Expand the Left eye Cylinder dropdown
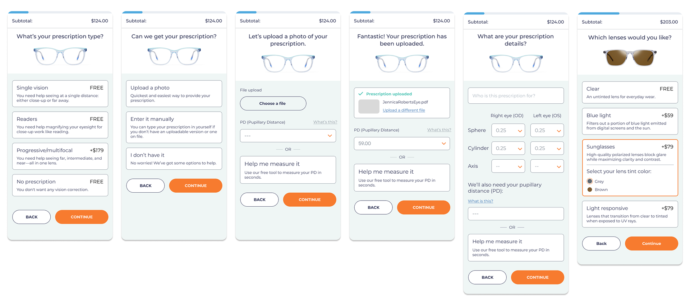Screen dimensions: 690x305 (547, 148)
